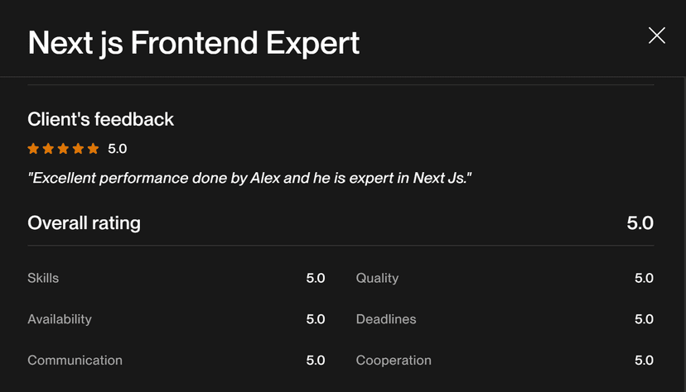Click the fourth orange feedback star
Viewport: 686px width, 392px height.
(x=78, y=149)
